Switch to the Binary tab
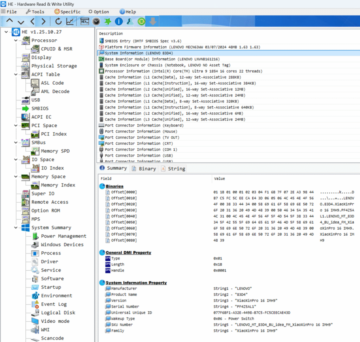The height and width of the screenshot is (342, 360). (144, 169)
